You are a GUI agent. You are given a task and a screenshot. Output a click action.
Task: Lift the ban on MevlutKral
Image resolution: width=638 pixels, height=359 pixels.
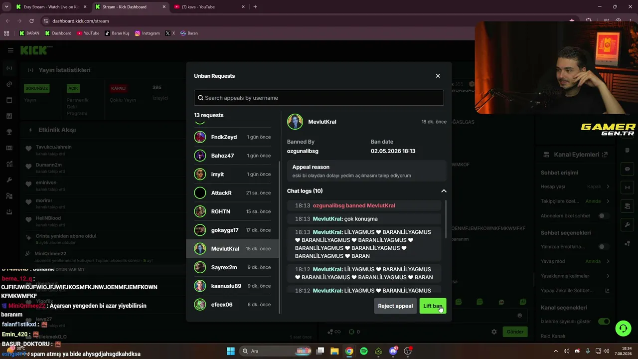(433, 306)
